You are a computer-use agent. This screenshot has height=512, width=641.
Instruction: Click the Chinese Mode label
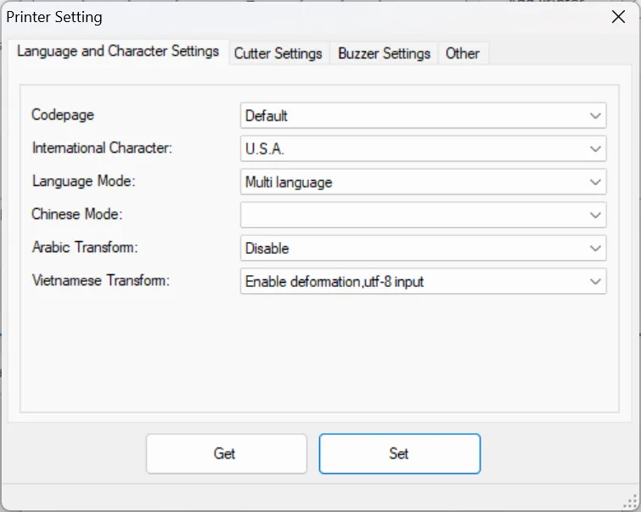(x=77, y=214)
